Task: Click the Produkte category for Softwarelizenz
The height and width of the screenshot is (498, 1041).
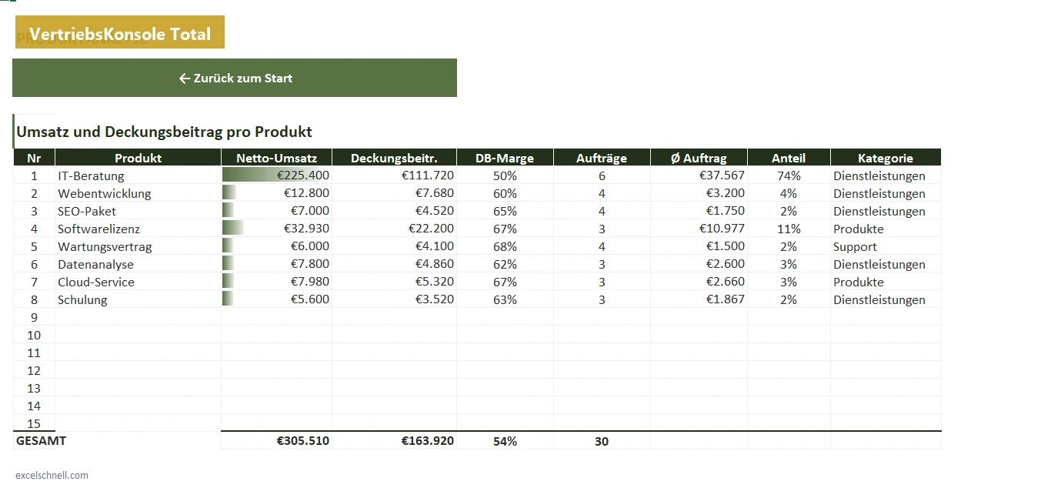Action: tap(886, 229)
